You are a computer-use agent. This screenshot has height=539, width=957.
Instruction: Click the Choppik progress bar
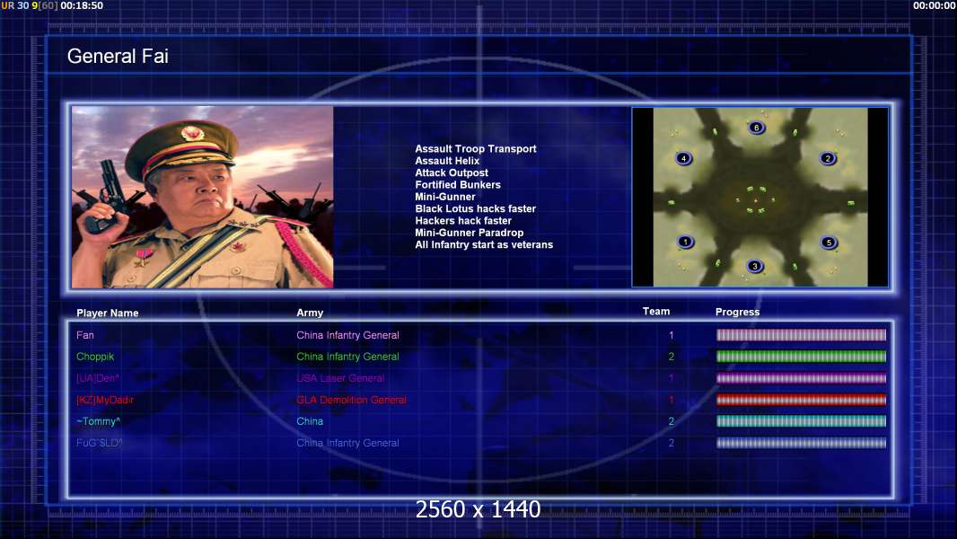click(x=801, y=357)
